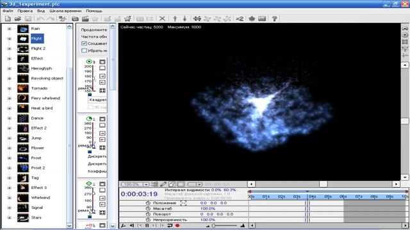Click the 0:00:03:19 timecode display

point(139,194)
